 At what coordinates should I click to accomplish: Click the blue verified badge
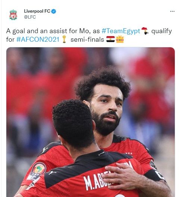point(54,11)
